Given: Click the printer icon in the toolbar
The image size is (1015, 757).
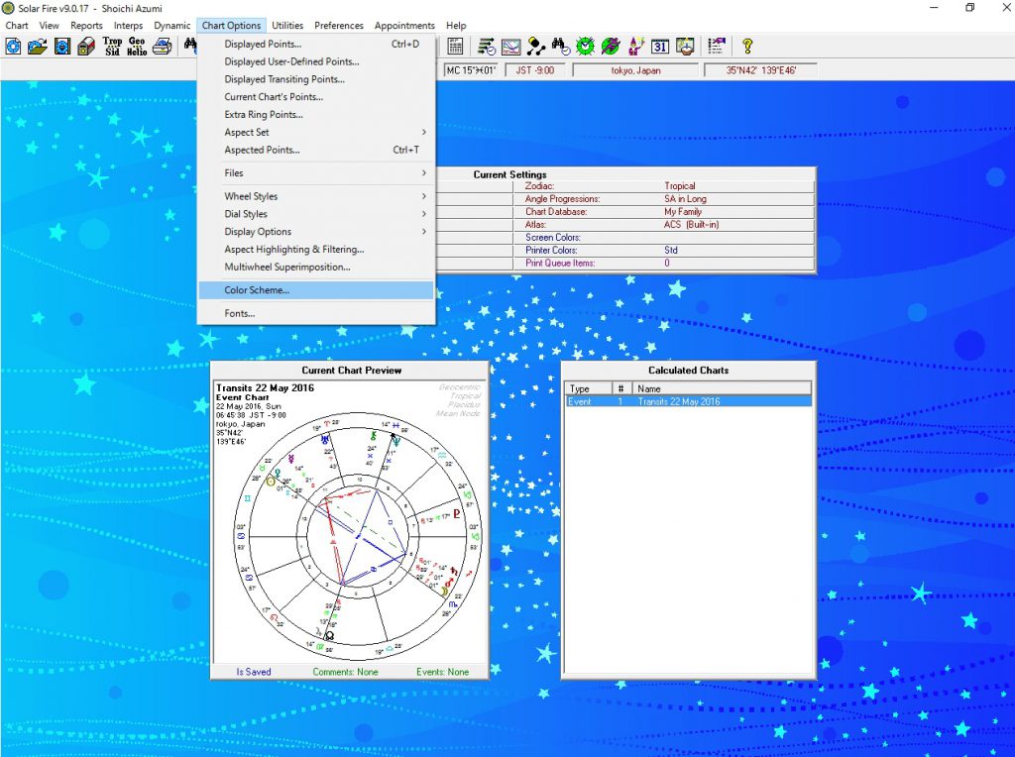Looking at the screenshot, I should tap(162, 46).
